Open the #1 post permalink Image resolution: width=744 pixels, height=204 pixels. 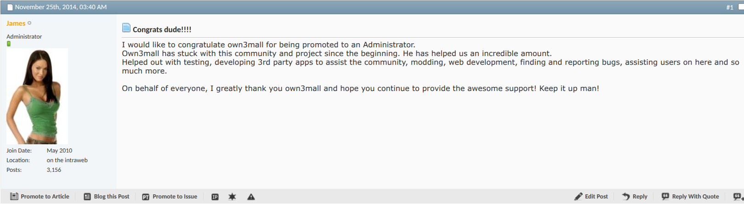click(729, 7)
